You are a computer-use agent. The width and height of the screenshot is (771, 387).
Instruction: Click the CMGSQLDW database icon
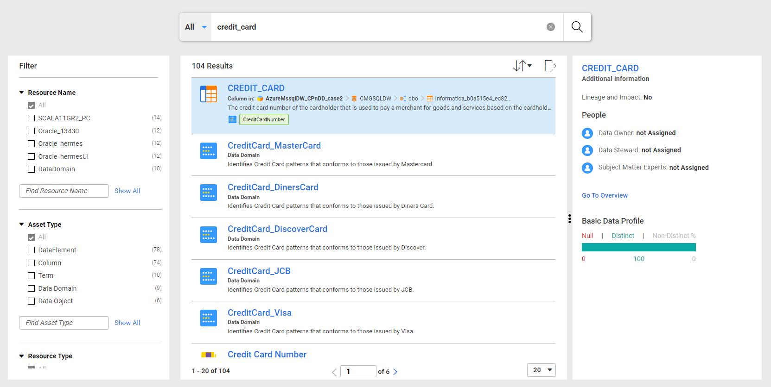click(x=354, y=99)
